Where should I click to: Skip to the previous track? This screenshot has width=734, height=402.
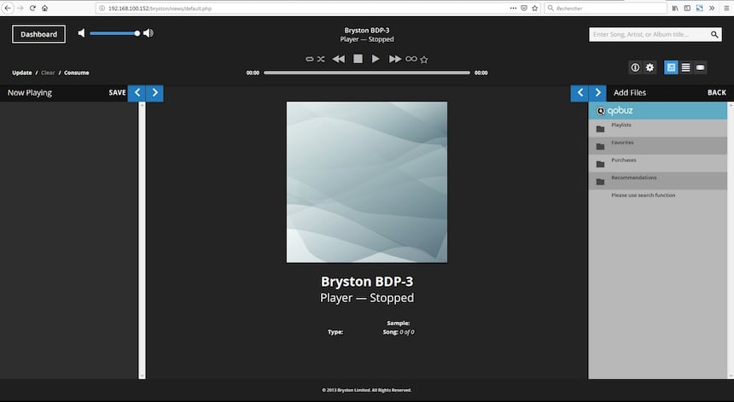[x=339, y=59]
